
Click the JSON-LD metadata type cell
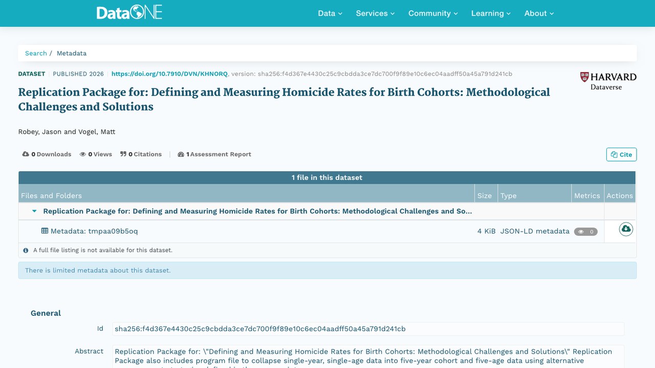535,231
